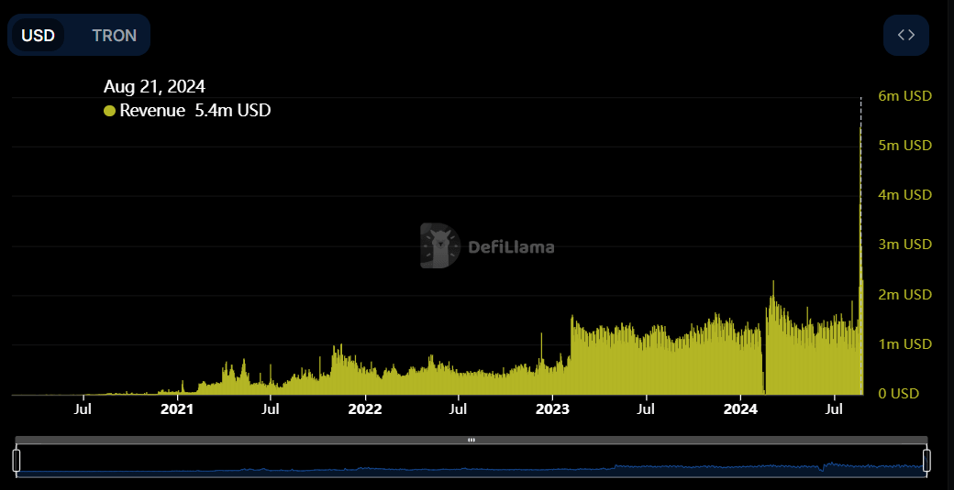Click the '2022' x-axis label

365,409
